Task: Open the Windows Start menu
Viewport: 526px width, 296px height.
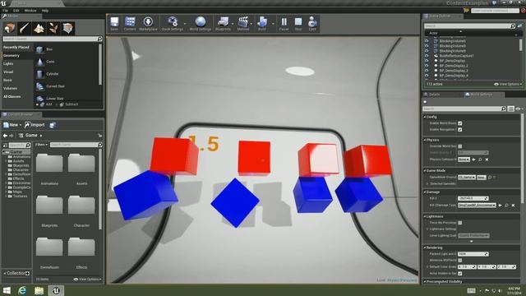Action: pos(7,290)
